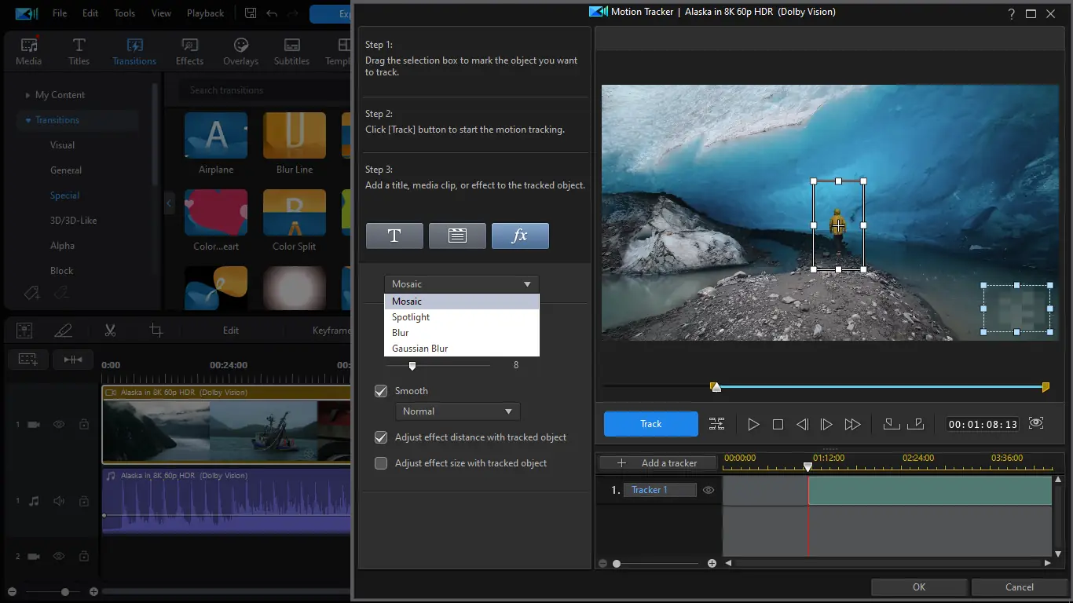Click Add a tracker button
The image size is (1073, 603).
[x=658, y=463]
